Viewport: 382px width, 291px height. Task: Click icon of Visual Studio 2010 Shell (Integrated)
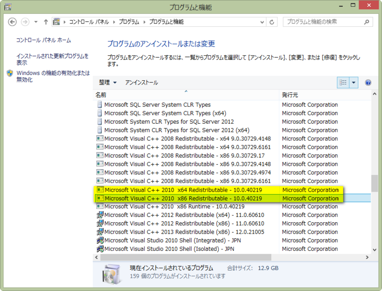(x=100, y=240)
